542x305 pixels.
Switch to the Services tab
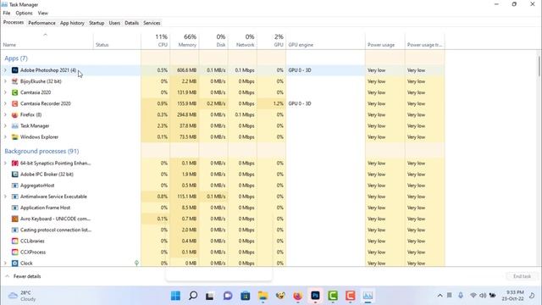pyautogui.click(x=152, y=23)
